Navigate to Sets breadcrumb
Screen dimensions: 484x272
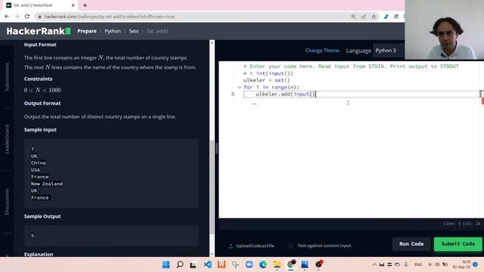coord(134,31)
